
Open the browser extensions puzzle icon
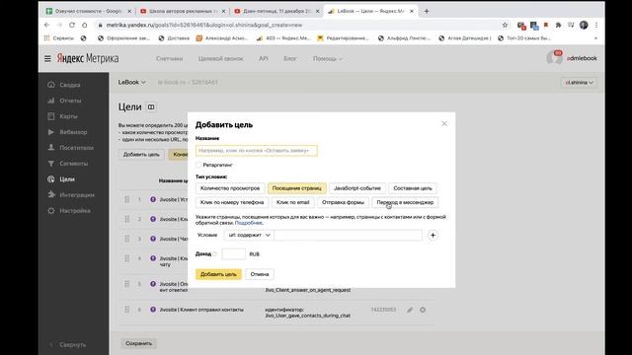pyautogui.click(x=558, y=25)
